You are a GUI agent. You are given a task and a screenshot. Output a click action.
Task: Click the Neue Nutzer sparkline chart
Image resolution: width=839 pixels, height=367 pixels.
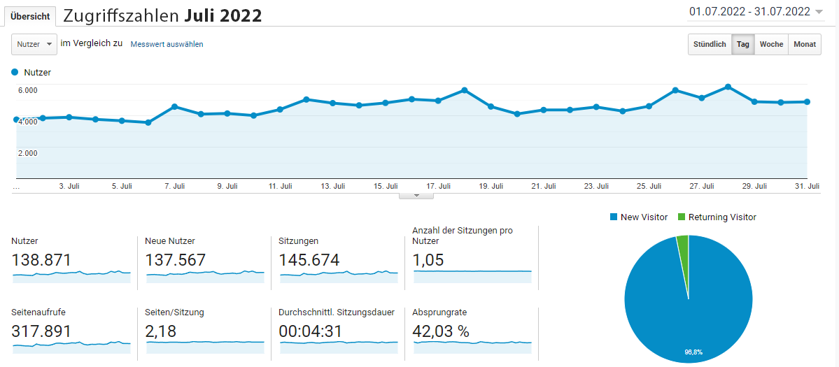click(205, 275)
